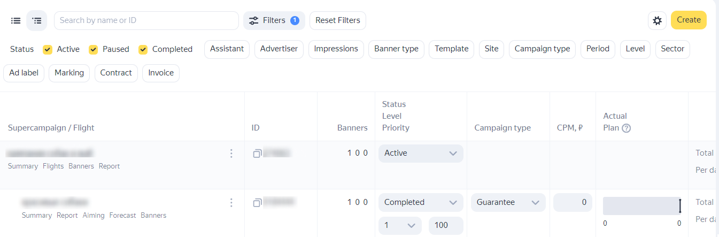Image resolution: width=719 pixels, height=237 pixels.
Task: Focus the Search by name or ID field
Action: tap(146, 20)
